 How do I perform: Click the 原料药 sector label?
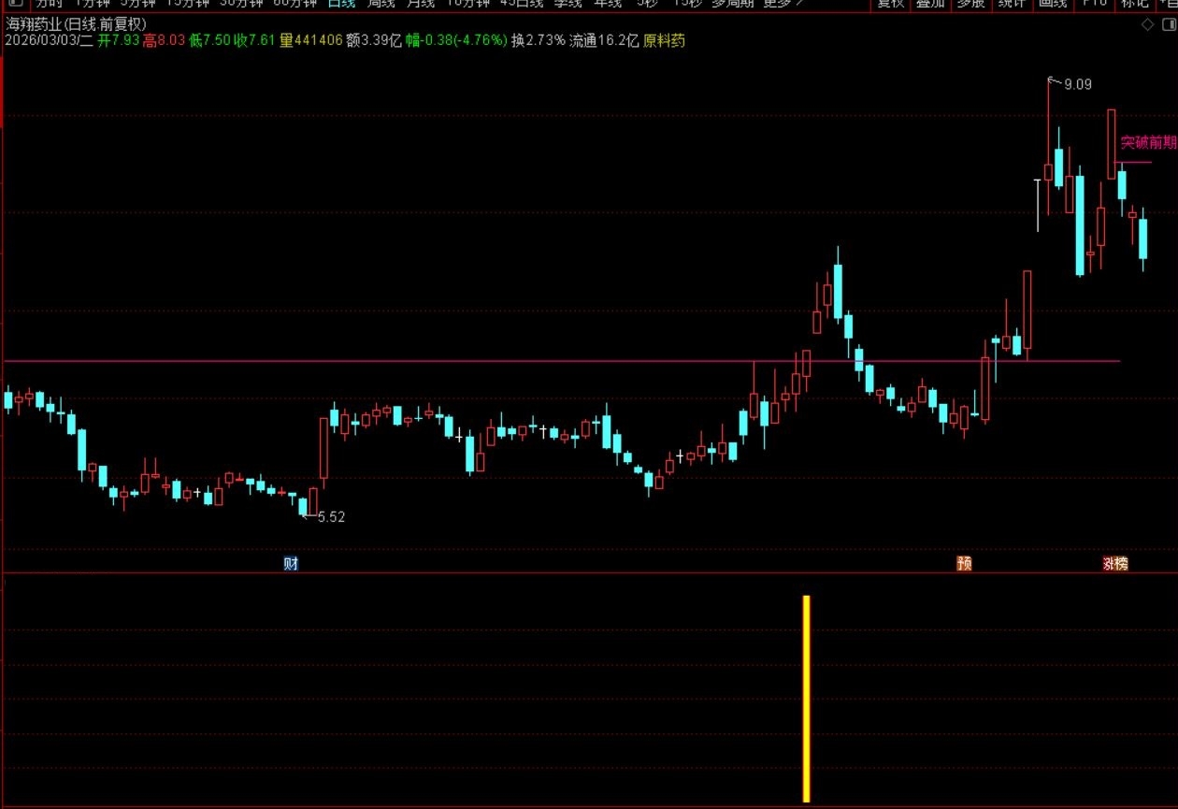[664, 41]
